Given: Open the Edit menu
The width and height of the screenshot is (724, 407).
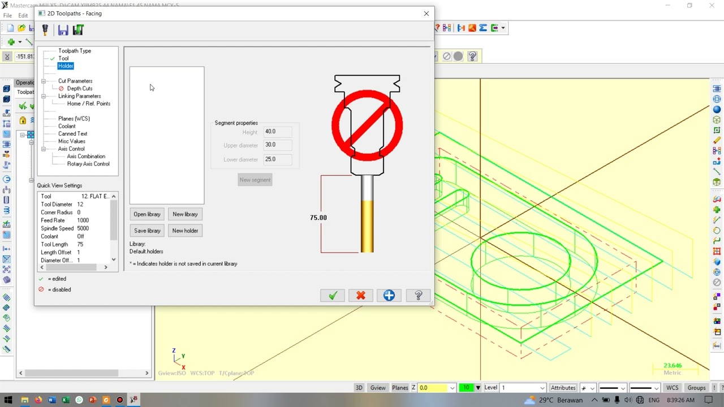Looking at the screenshot, I should pyautogui.click(x=23, y=16).
